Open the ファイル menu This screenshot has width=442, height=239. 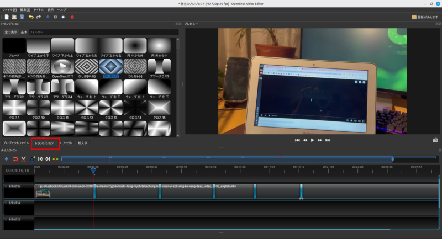point(9,10)
